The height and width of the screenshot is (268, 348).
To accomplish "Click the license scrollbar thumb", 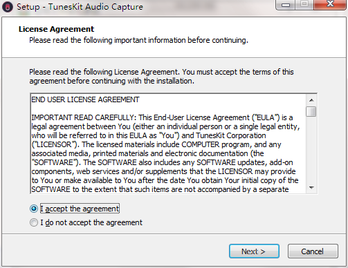I will pyautogui.click(x=311, y=112).
